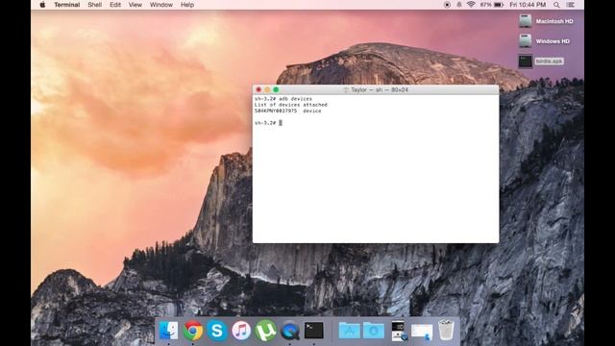Open the Applications folder in the dock
This screenshot has height=346, width=615.
click(x=349, y=331)
